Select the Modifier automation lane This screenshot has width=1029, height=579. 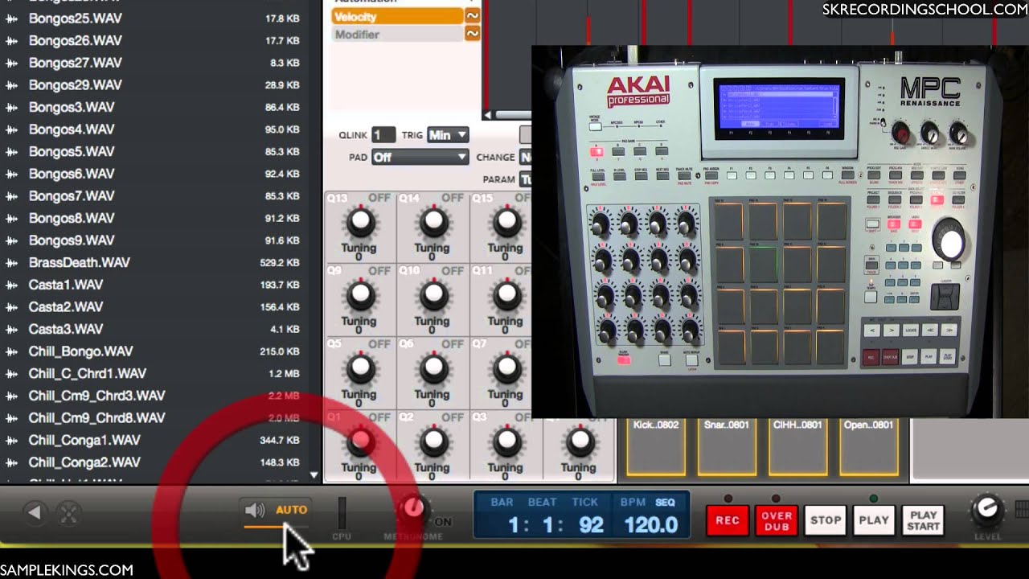tap(397, 34)
